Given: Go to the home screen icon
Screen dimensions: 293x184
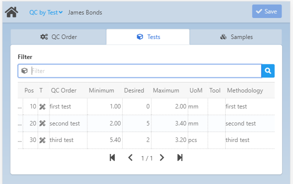Looking at the screenshot, I should click(x=11, y=12).
